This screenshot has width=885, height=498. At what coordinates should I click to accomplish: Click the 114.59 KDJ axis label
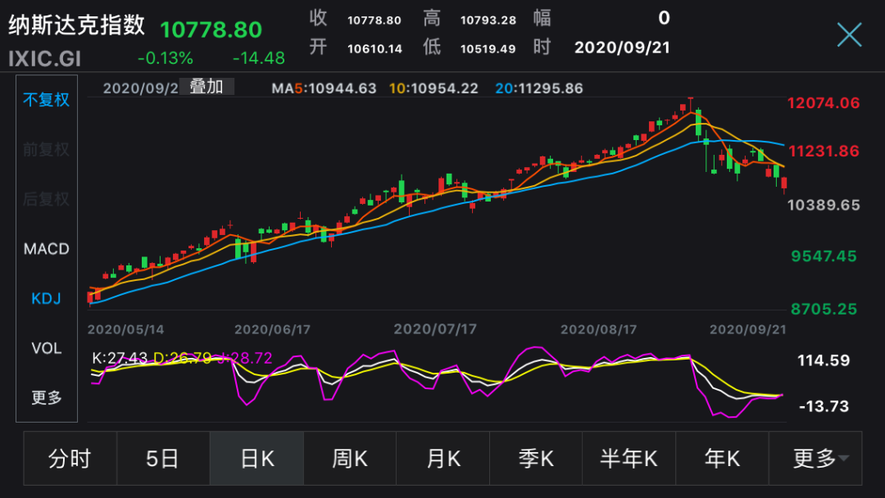(x=824, y=360)
